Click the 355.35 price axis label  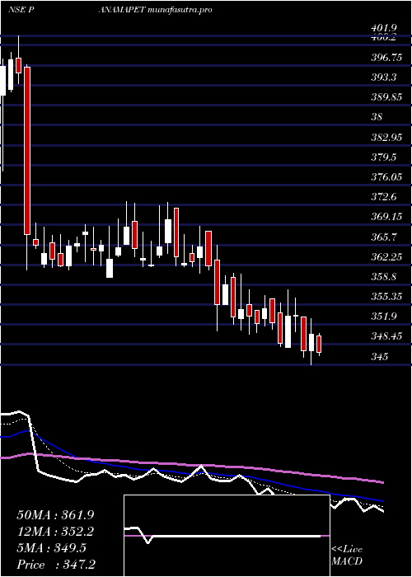click(386, 297)
